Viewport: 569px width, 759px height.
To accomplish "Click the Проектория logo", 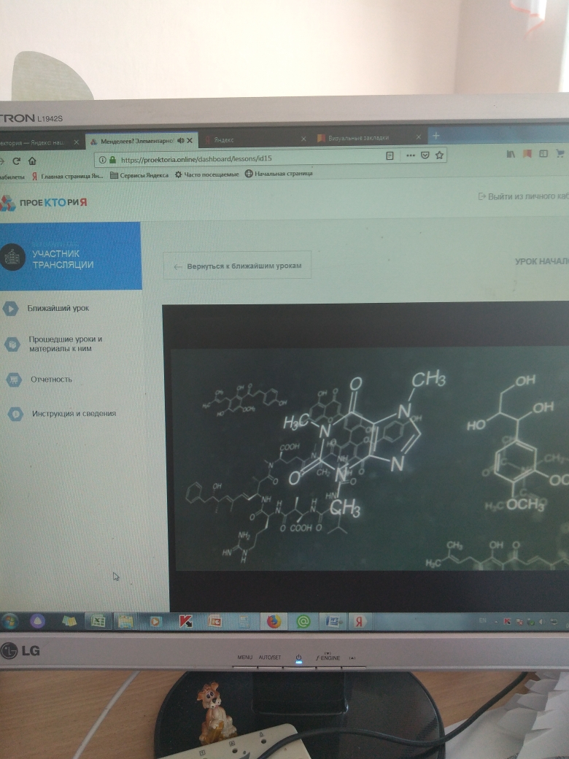I will click(x=45, y=203).
